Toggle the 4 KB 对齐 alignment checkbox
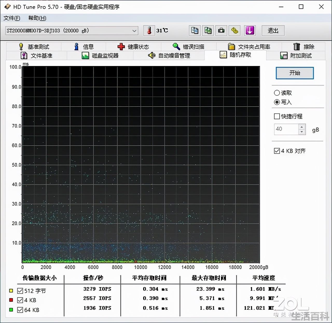The width and height of the screenshot is (332, 323). (277, 151)
